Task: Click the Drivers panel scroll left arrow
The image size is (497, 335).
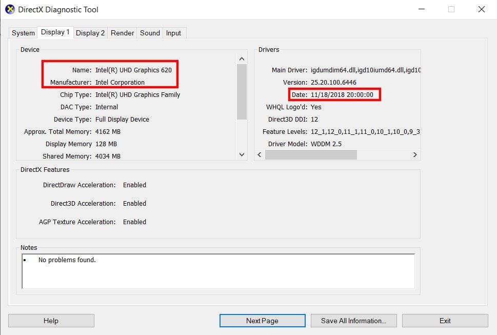Action: [x=260, y=154]
